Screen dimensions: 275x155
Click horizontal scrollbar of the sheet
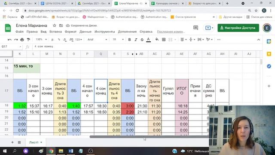pos(149,137)
